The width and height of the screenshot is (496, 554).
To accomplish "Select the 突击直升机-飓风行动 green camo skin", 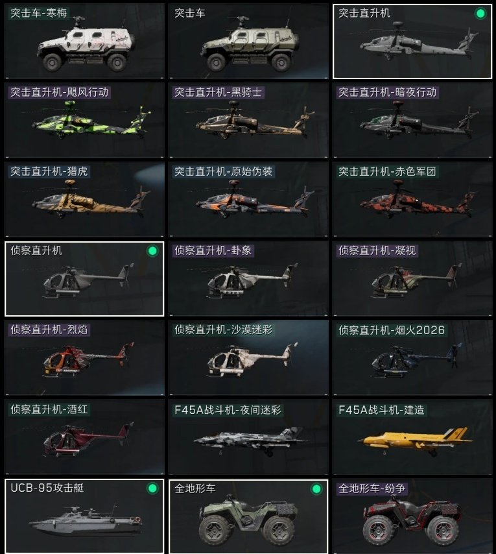I will coord(84,120).
